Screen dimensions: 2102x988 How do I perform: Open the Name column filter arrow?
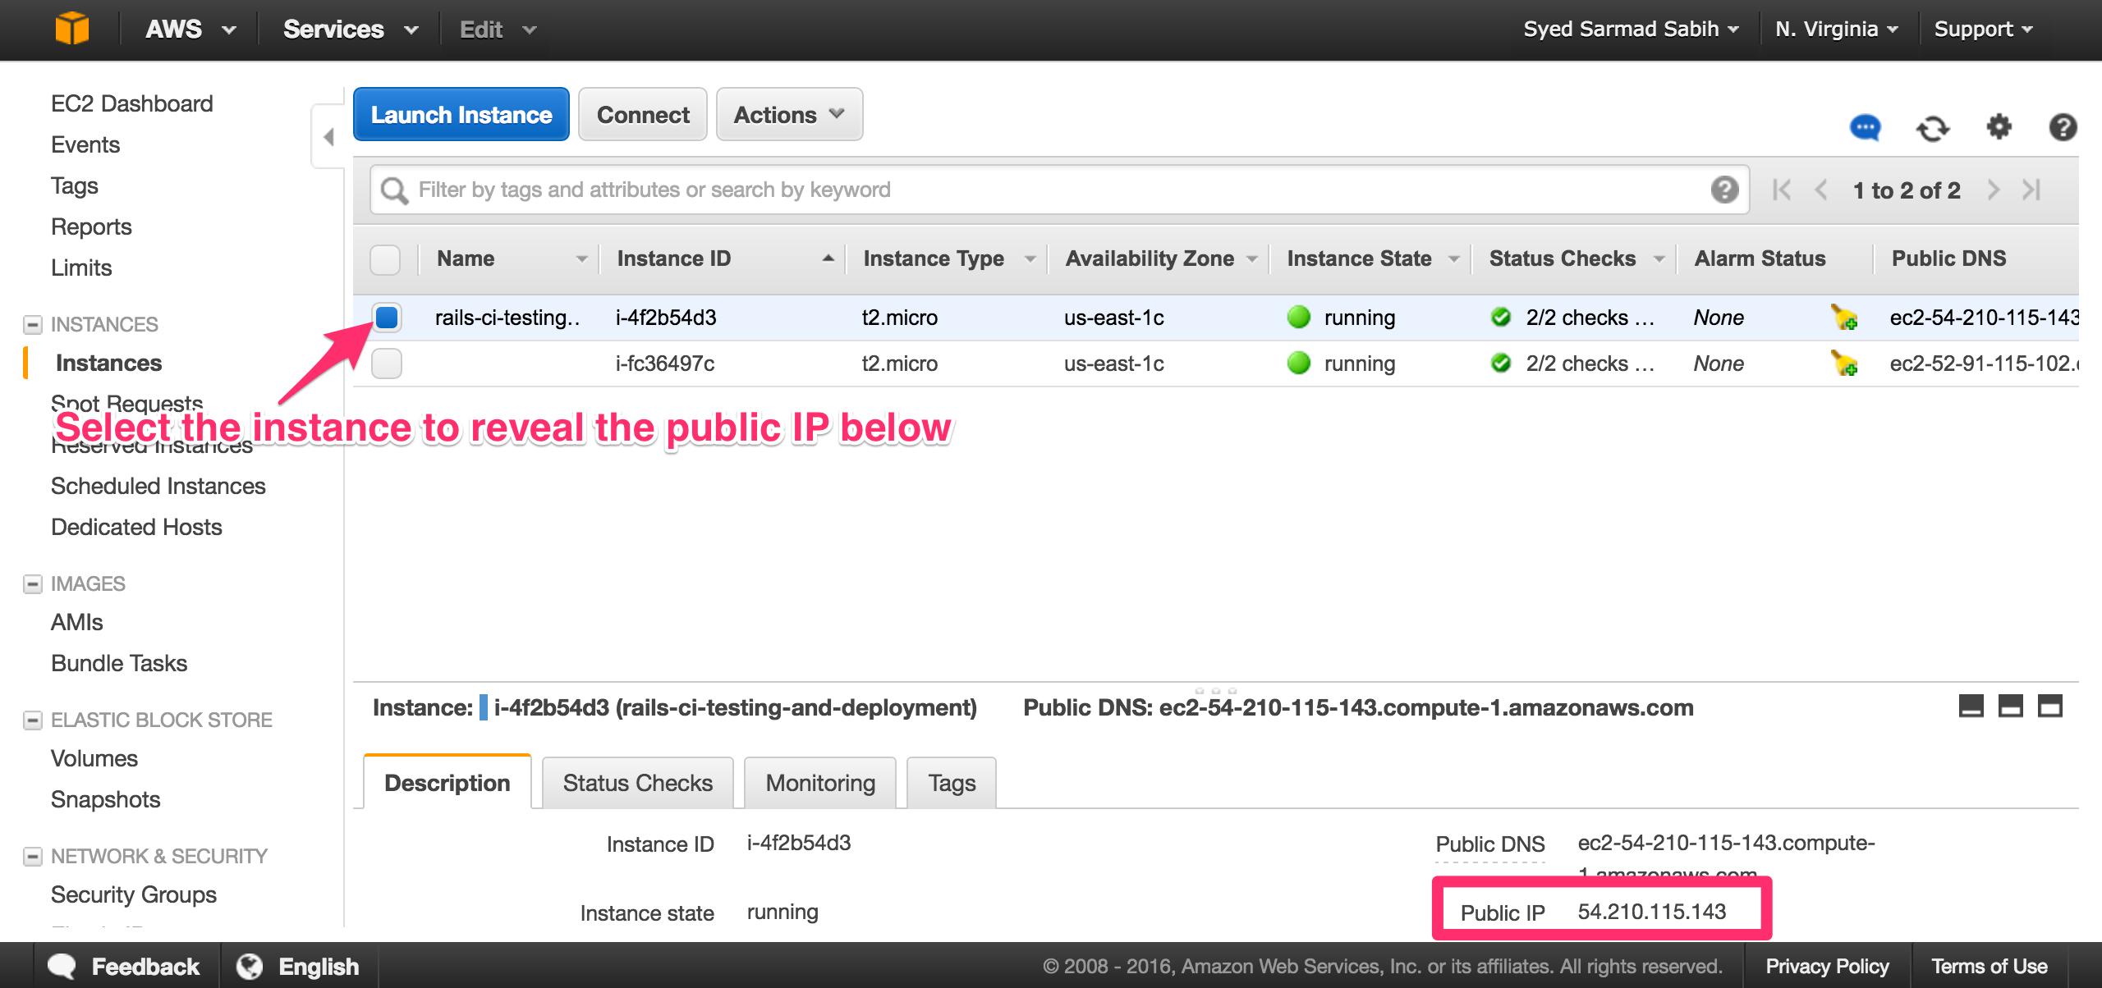coord(582,259)
